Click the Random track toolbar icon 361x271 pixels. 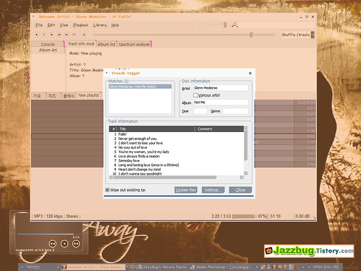point(74,35)
